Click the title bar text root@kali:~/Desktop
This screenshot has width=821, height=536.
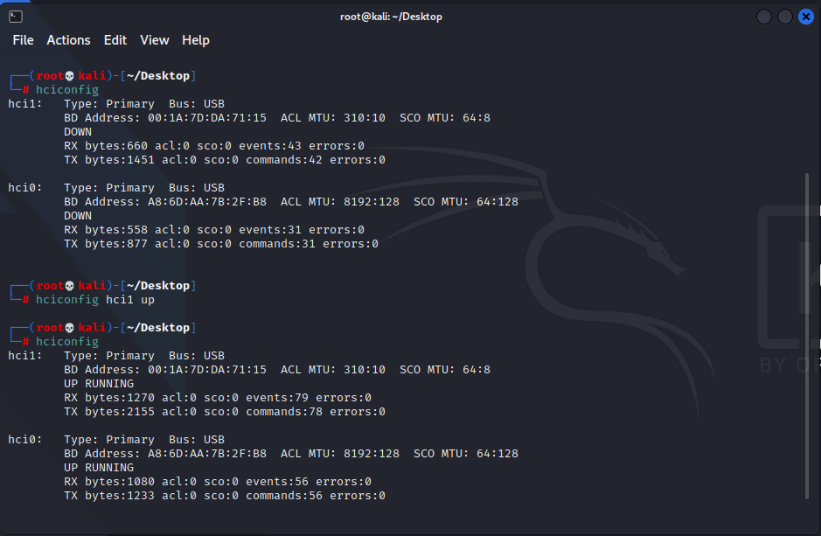pos(391,16)
